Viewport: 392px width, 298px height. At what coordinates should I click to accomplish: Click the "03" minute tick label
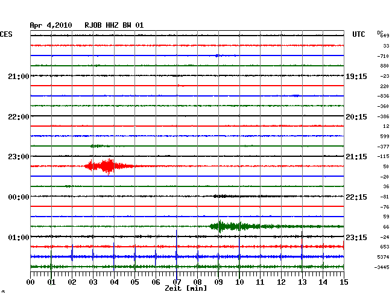coord(93,282)
